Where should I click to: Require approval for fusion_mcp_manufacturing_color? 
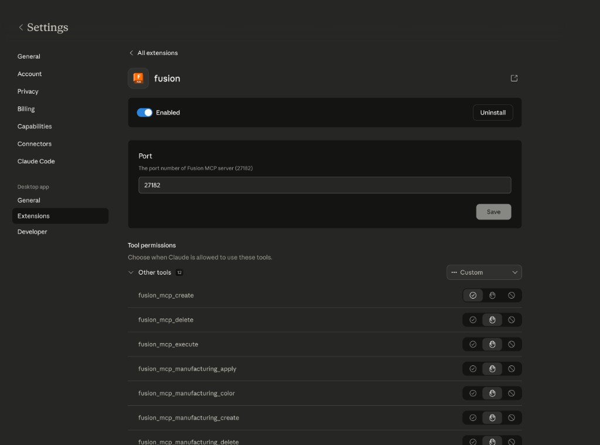click(x=492, y=393)
